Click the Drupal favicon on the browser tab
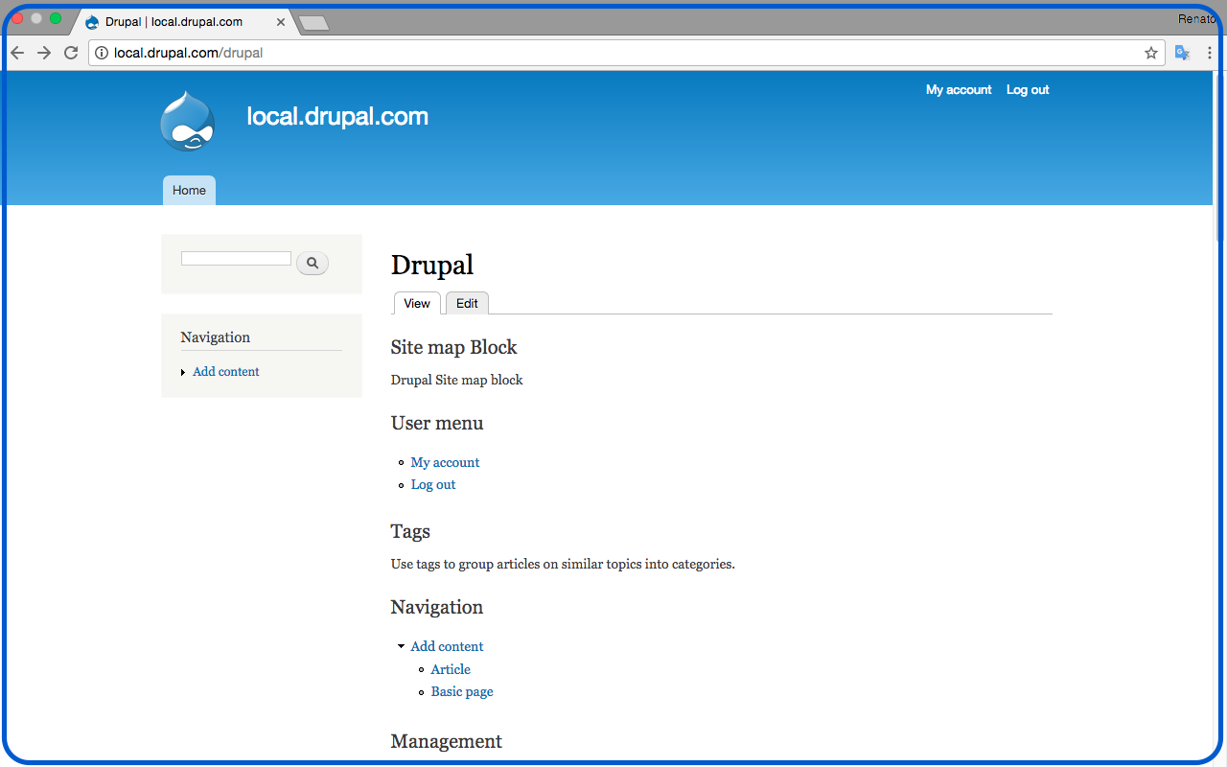 point(92,21)
